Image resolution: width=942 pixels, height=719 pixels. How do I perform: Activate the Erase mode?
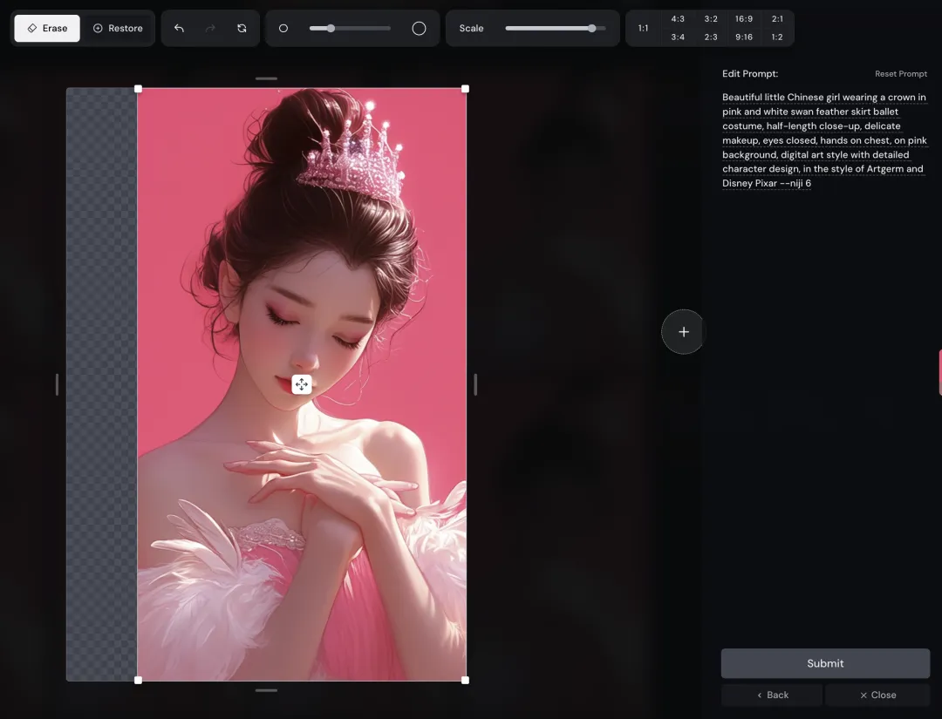[47, 28]
